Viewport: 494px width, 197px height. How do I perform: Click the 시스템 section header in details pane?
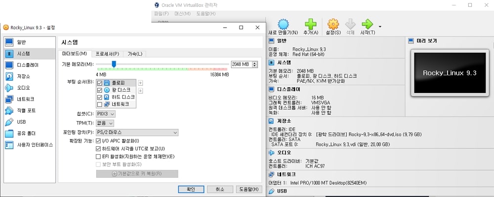284,63
